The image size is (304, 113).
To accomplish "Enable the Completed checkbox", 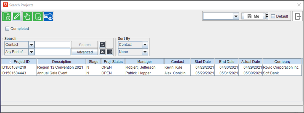I will point(7,29).
